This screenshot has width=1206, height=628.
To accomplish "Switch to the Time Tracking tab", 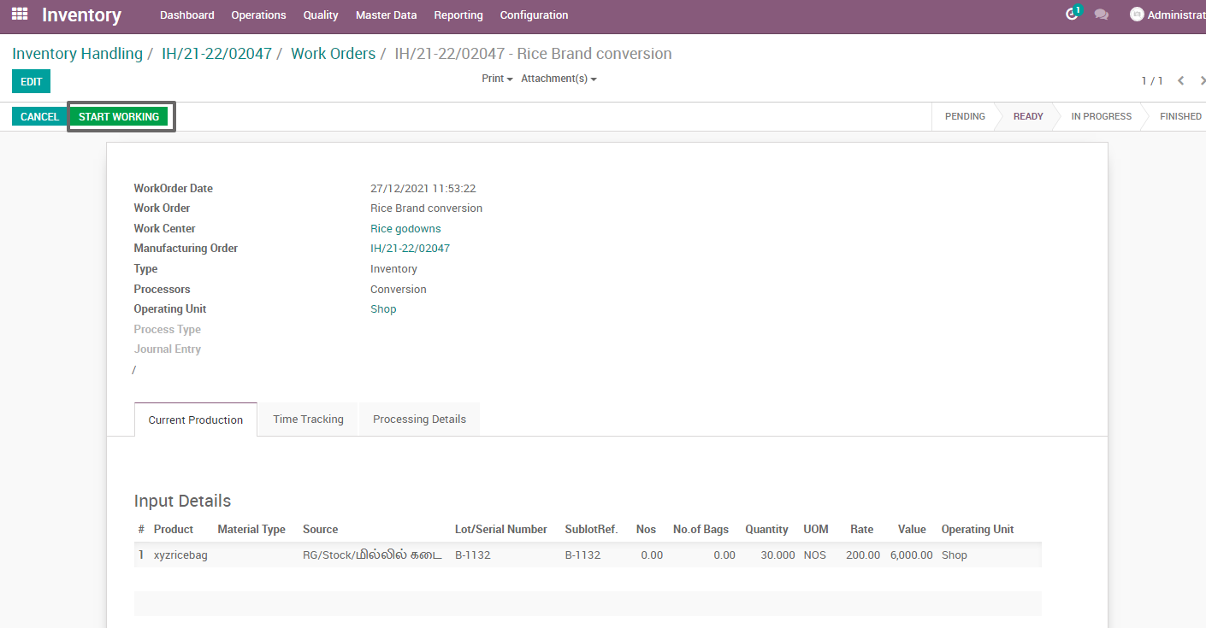I will [x=308, y=419].
